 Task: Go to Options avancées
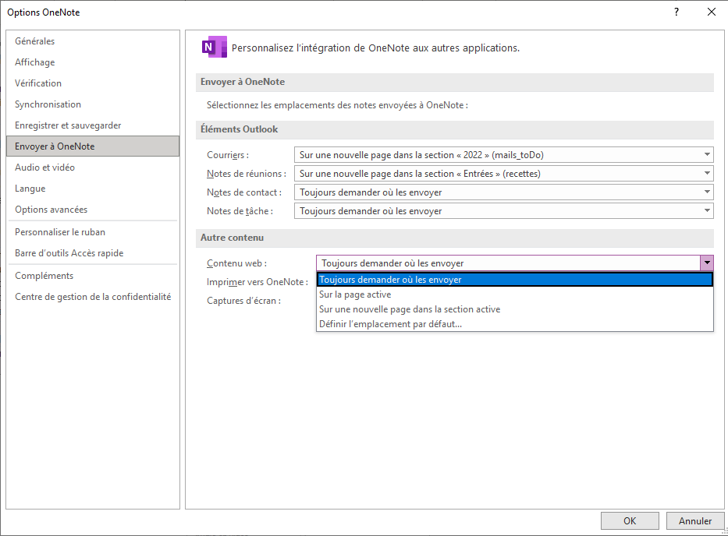pyautogui.click(x=93, y=210)
